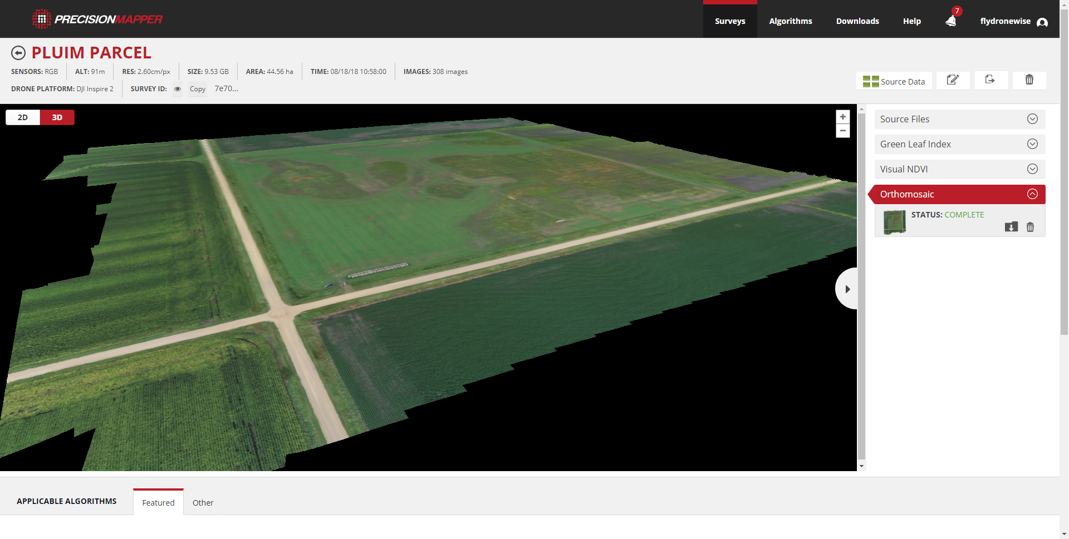Open the Downloads menu
The width and height of the screenshot is (1069, 539).
[x=857, y=21]
